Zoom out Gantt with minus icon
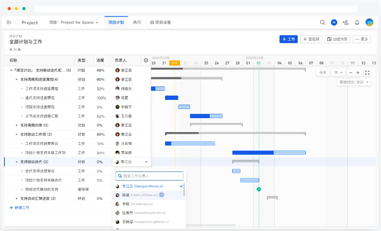This screenshot has width=381, height=231. click(x=351, y=73)
